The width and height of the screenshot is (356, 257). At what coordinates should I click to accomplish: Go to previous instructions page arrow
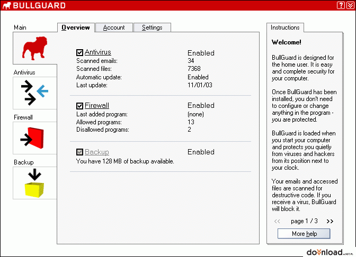point(277,221)
